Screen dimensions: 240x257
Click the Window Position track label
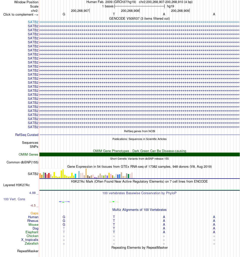tap(26, 2)
